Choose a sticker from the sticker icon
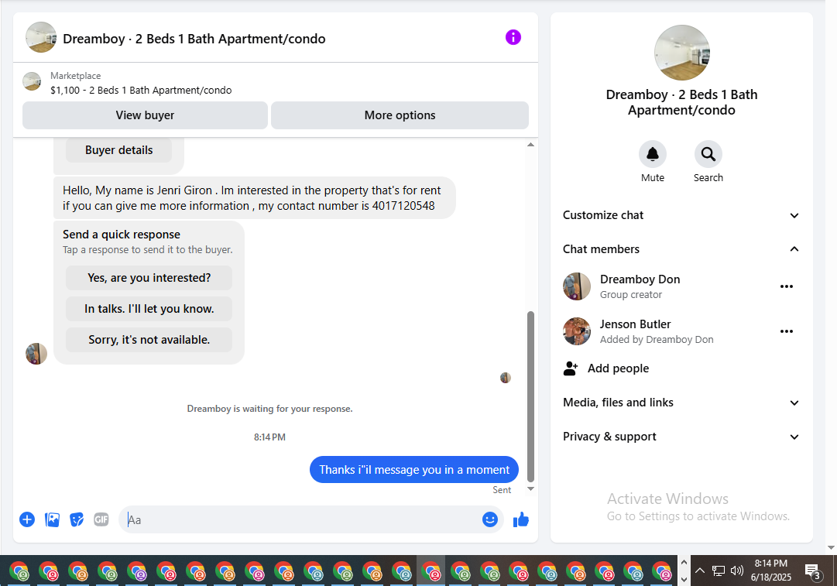This screenshot has width=837, height=586. coord(77,519)
